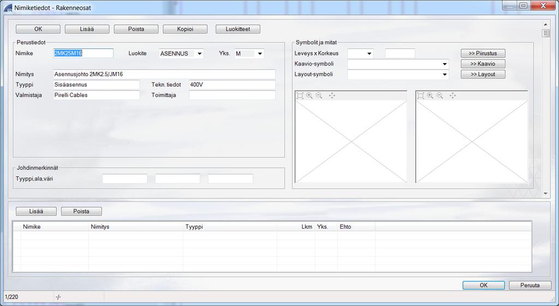Click the left symbol preview pane

351,137
